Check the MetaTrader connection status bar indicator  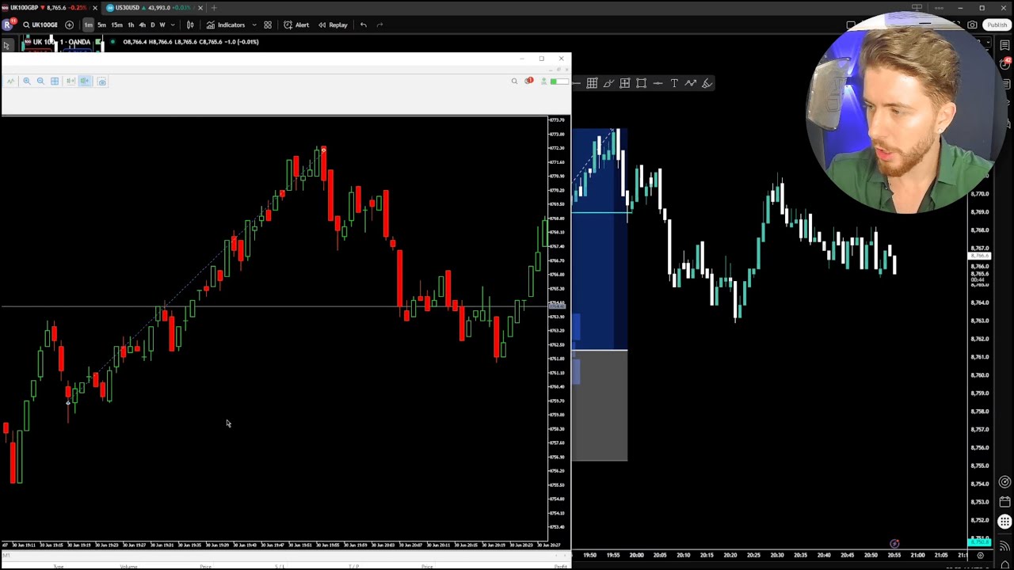558,82
